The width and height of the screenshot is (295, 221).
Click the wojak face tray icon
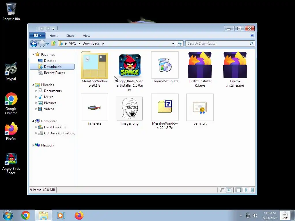pyautogui.click(x=285, y=215)
